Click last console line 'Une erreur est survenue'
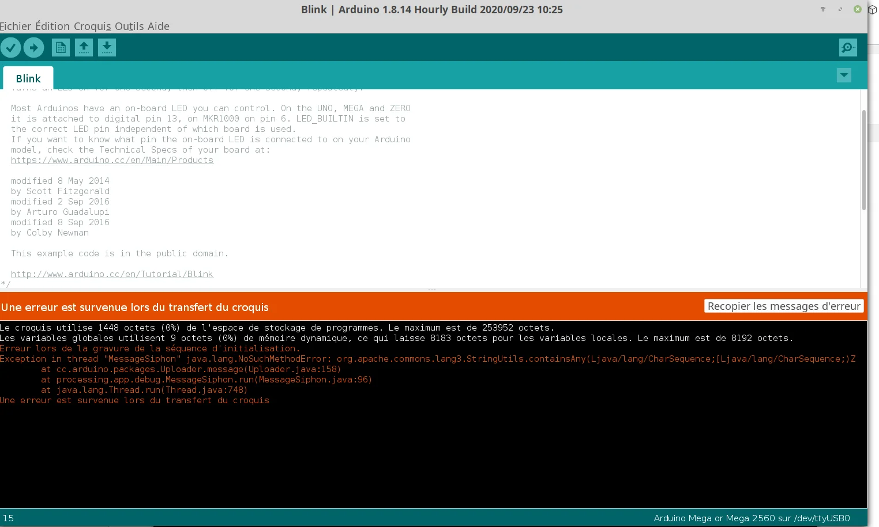 coord(134,400)
